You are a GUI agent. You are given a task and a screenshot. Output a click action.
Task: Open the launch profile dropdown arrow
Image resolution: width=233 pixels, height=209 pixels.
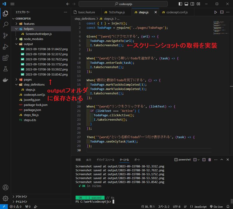198,160
